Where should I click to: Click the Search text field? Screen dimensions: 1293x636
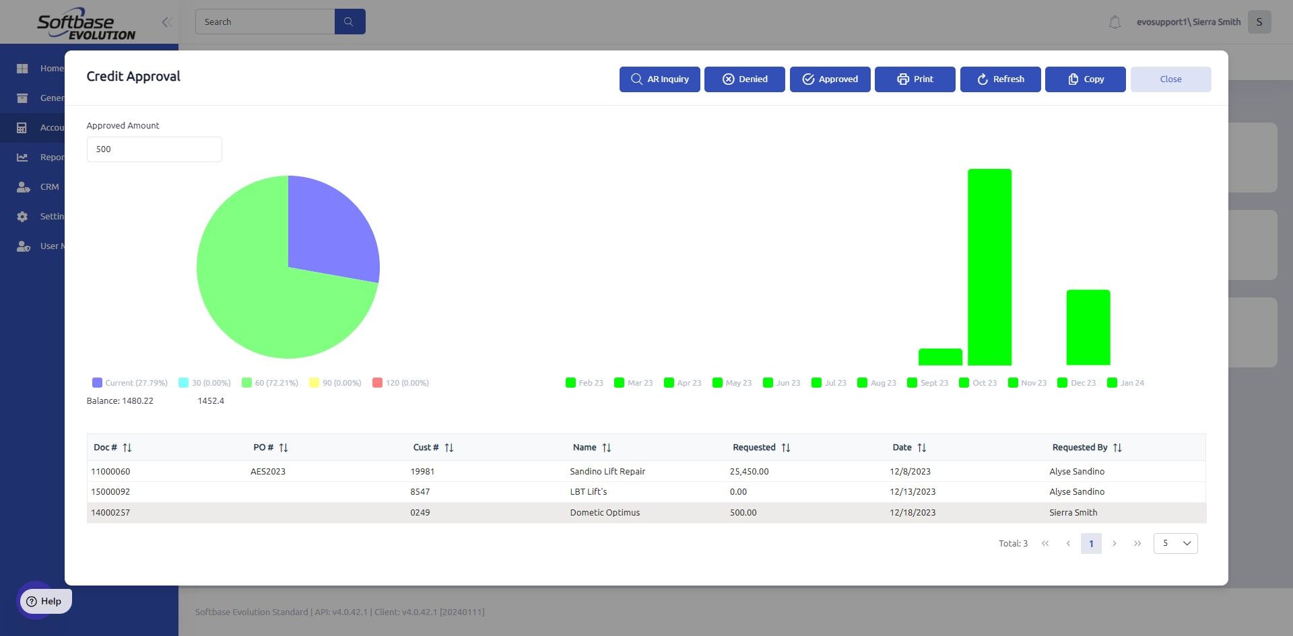(x=265, y=22)
